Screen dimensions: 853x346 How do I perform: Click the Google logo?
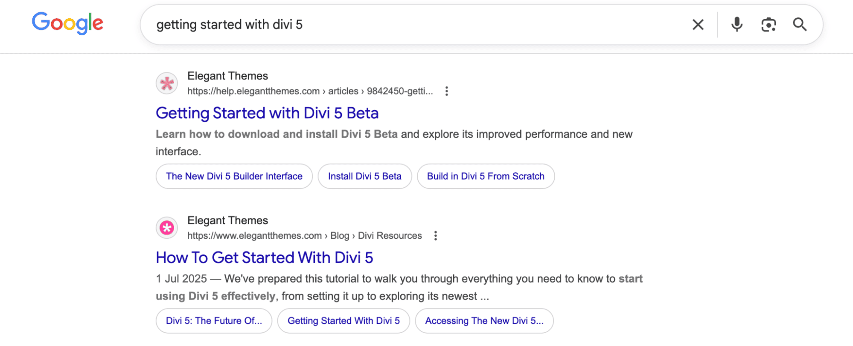[x=67, y=23]
